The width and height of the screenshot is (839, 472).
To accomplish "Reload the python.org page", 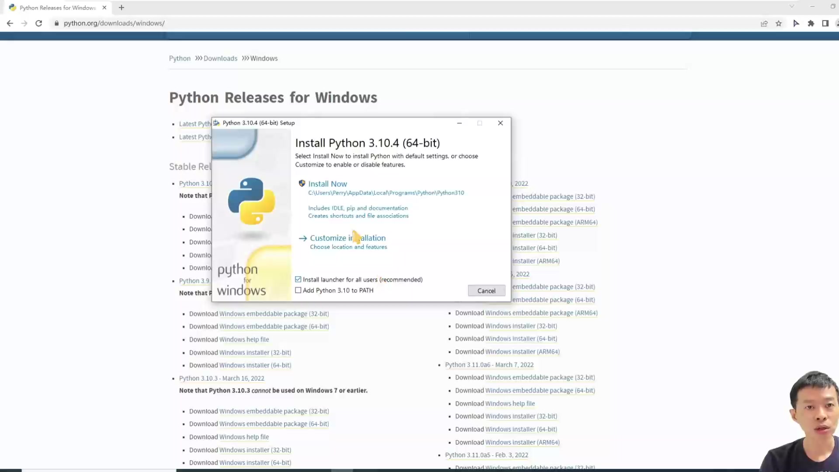I will pos(38,23).
